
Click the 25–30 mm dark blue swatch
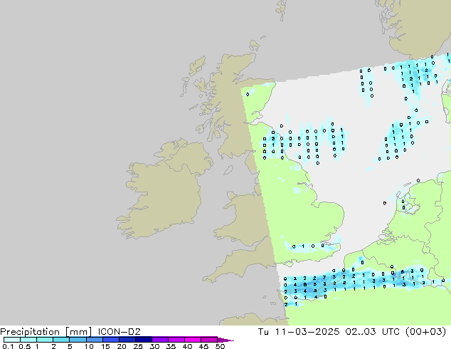point(143,340)
